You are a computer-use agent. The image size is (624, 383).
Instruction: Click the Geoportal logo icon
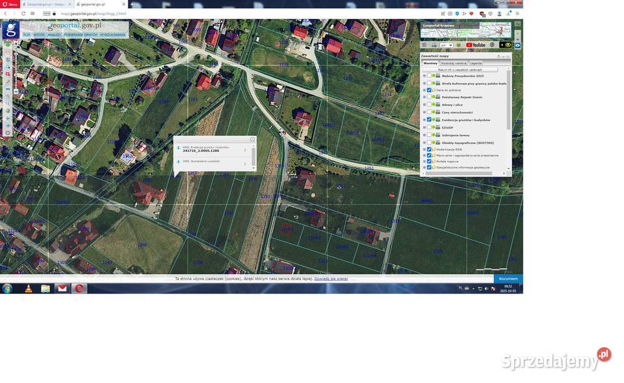pyautogui.click(x=10, y=30)
